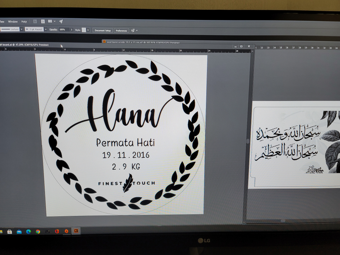Open File Explorer from the taskbar
Screen dimensions: 340x255
tap(1, 232)
